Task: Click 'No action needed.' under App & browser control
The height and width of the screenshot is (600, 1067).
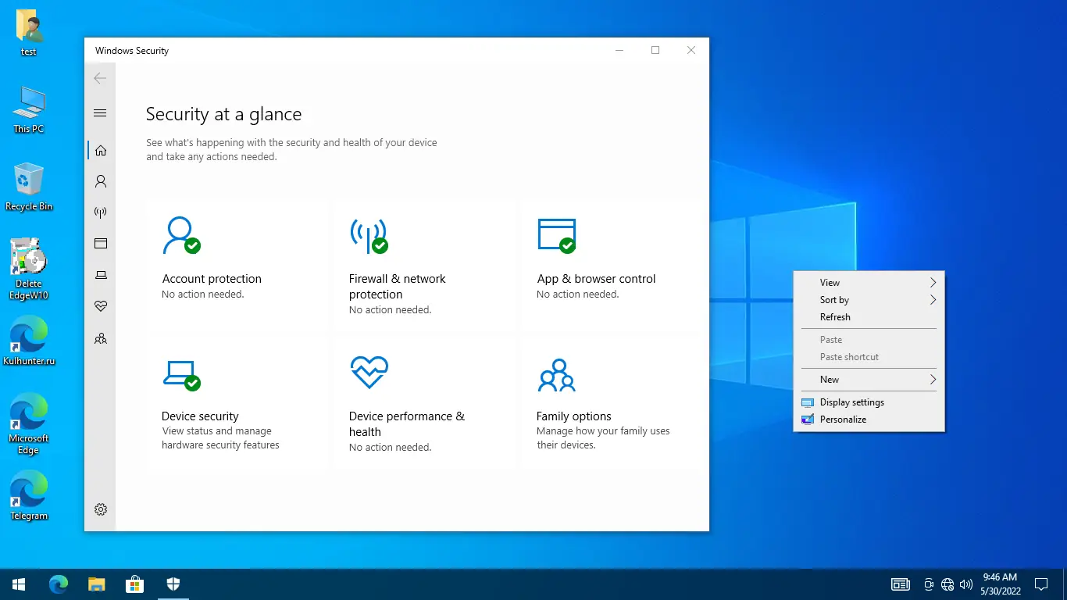Action: click(578, 295)
